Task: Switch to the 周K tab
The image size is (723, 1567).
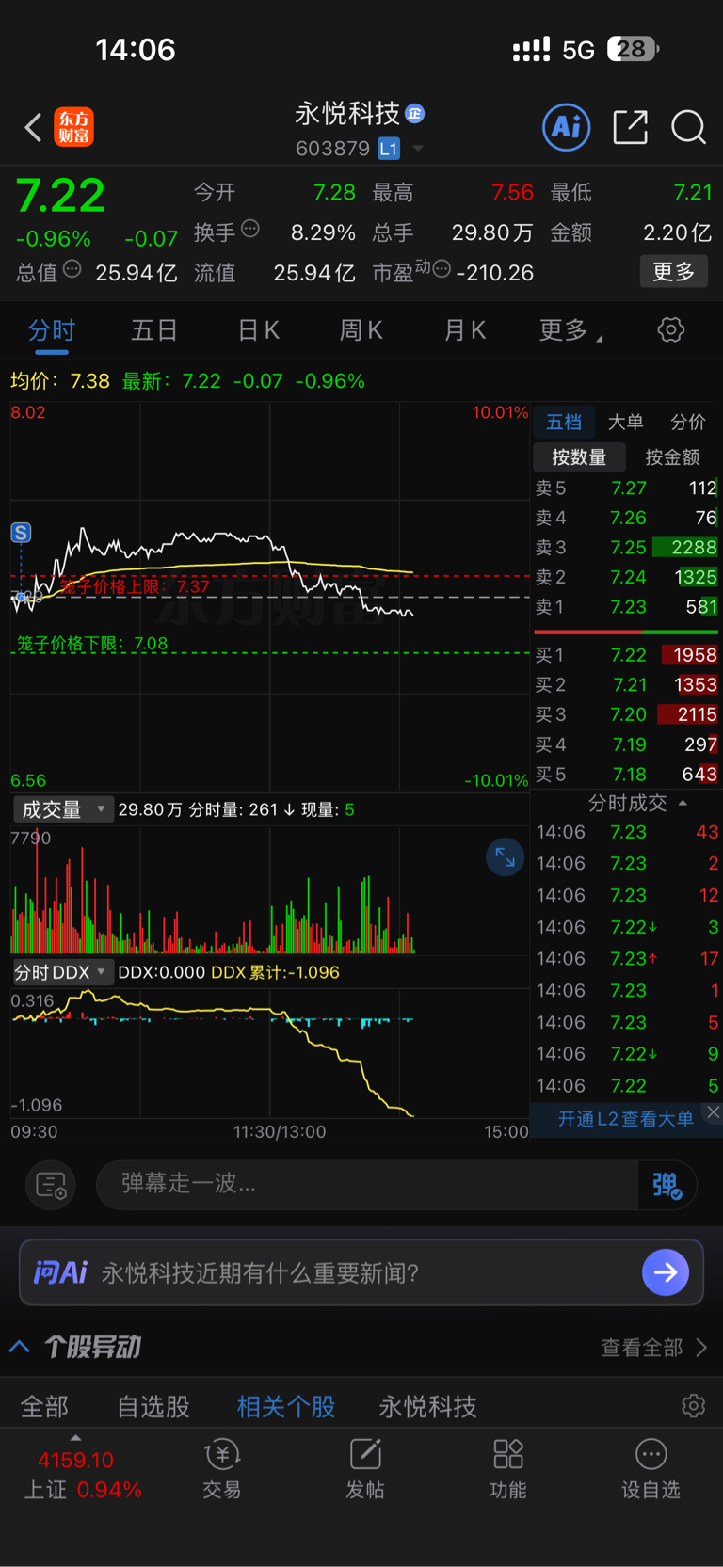Action: [x=361, y=330]
